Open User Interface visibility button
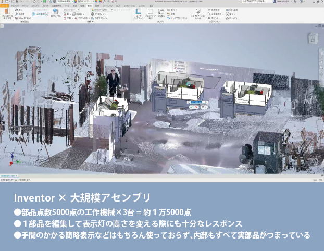This screenshot has height=251, width=324. coord(139,14)
